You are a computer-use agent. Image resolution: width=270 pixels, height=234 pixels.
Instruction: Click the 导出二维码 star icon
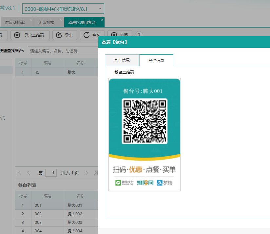pos(17,35)
